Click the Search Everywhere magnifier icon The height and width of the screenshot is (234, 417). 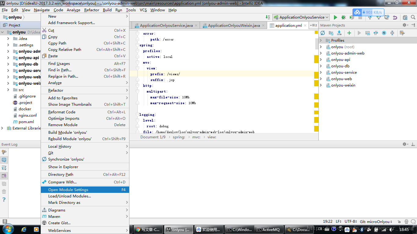(x=413, y=17)
